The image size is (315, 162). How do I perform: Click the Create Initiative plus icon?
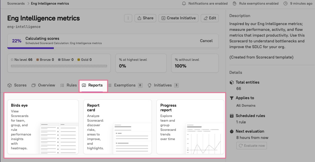point(163,18)
